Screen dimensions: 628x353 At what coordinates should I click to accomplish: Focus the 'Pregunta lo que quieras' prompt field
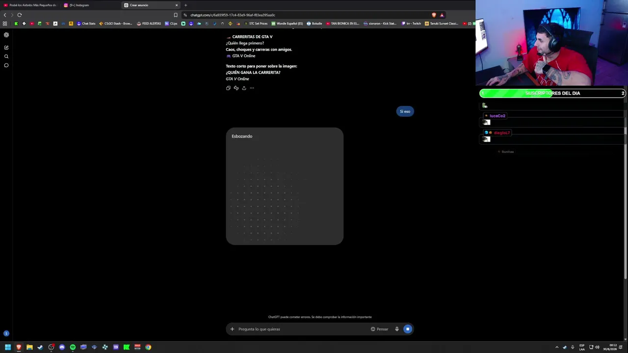(302, 329)
